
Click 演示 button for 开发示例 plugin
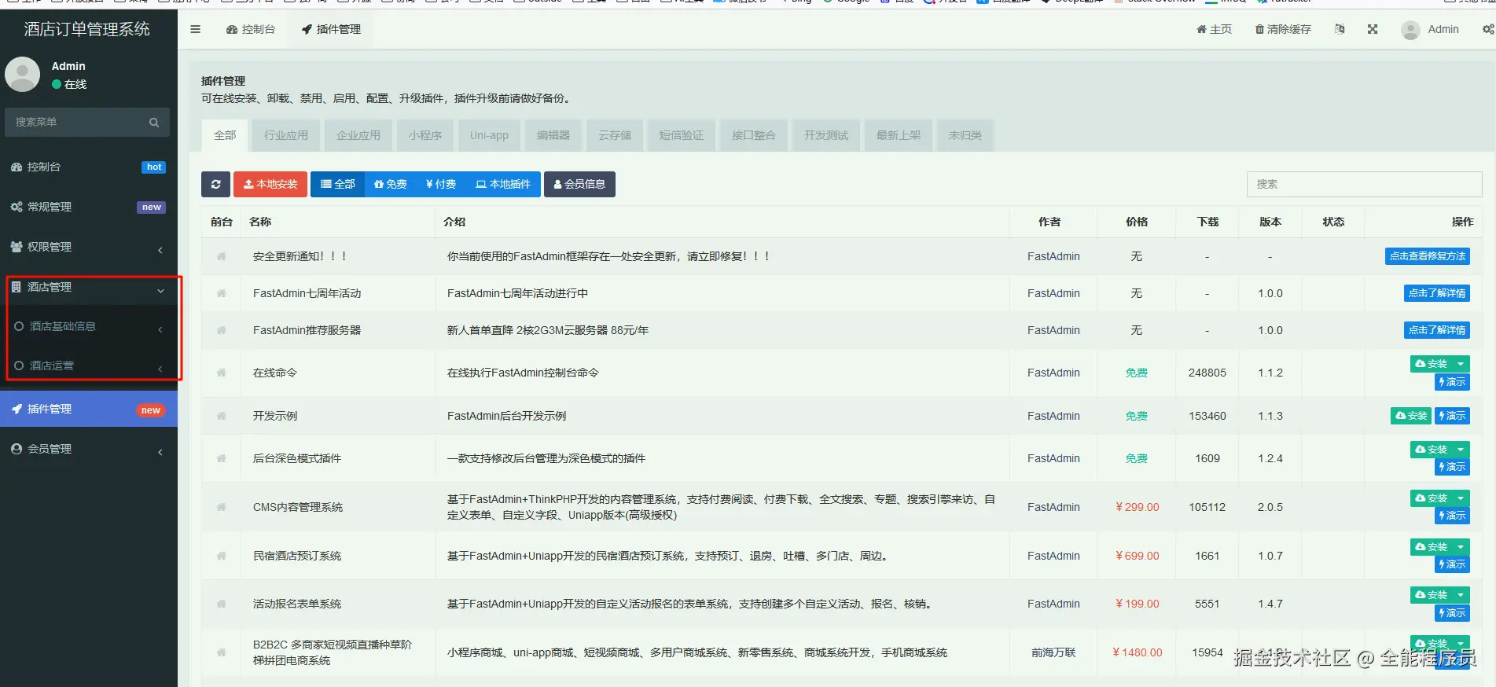coord(1452,416)
